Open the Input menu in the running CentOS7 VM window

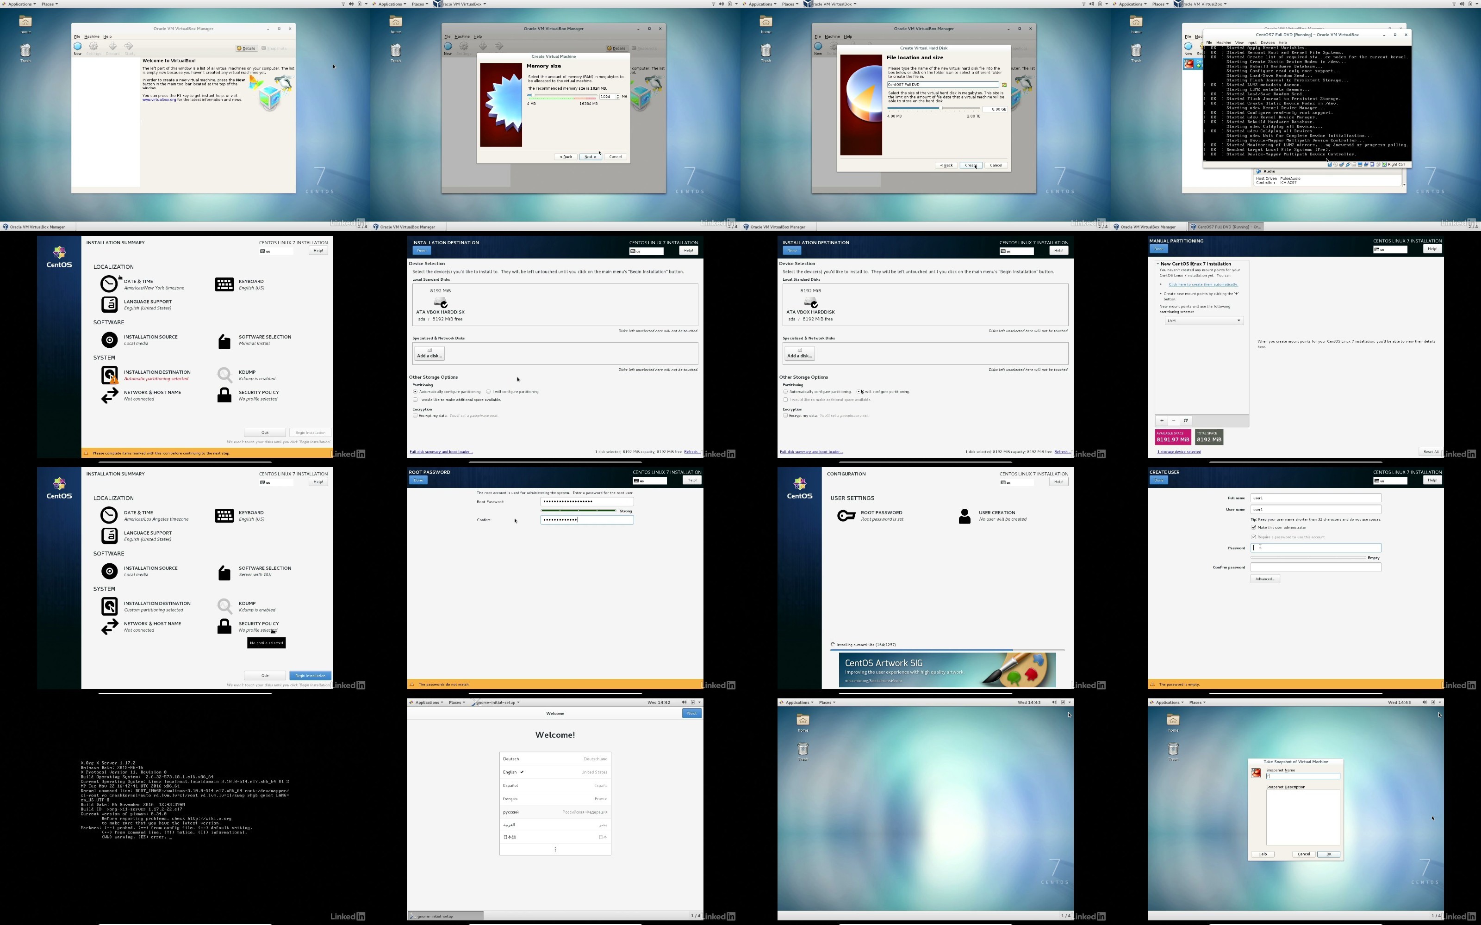coord(1251,43)
